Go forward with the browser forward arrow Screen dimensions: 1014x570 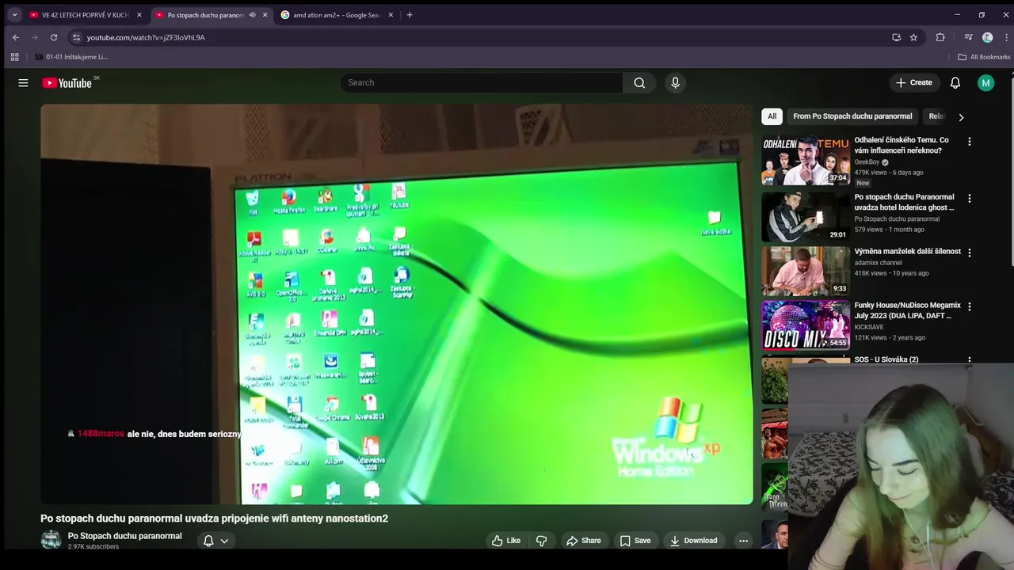[35, 37]
